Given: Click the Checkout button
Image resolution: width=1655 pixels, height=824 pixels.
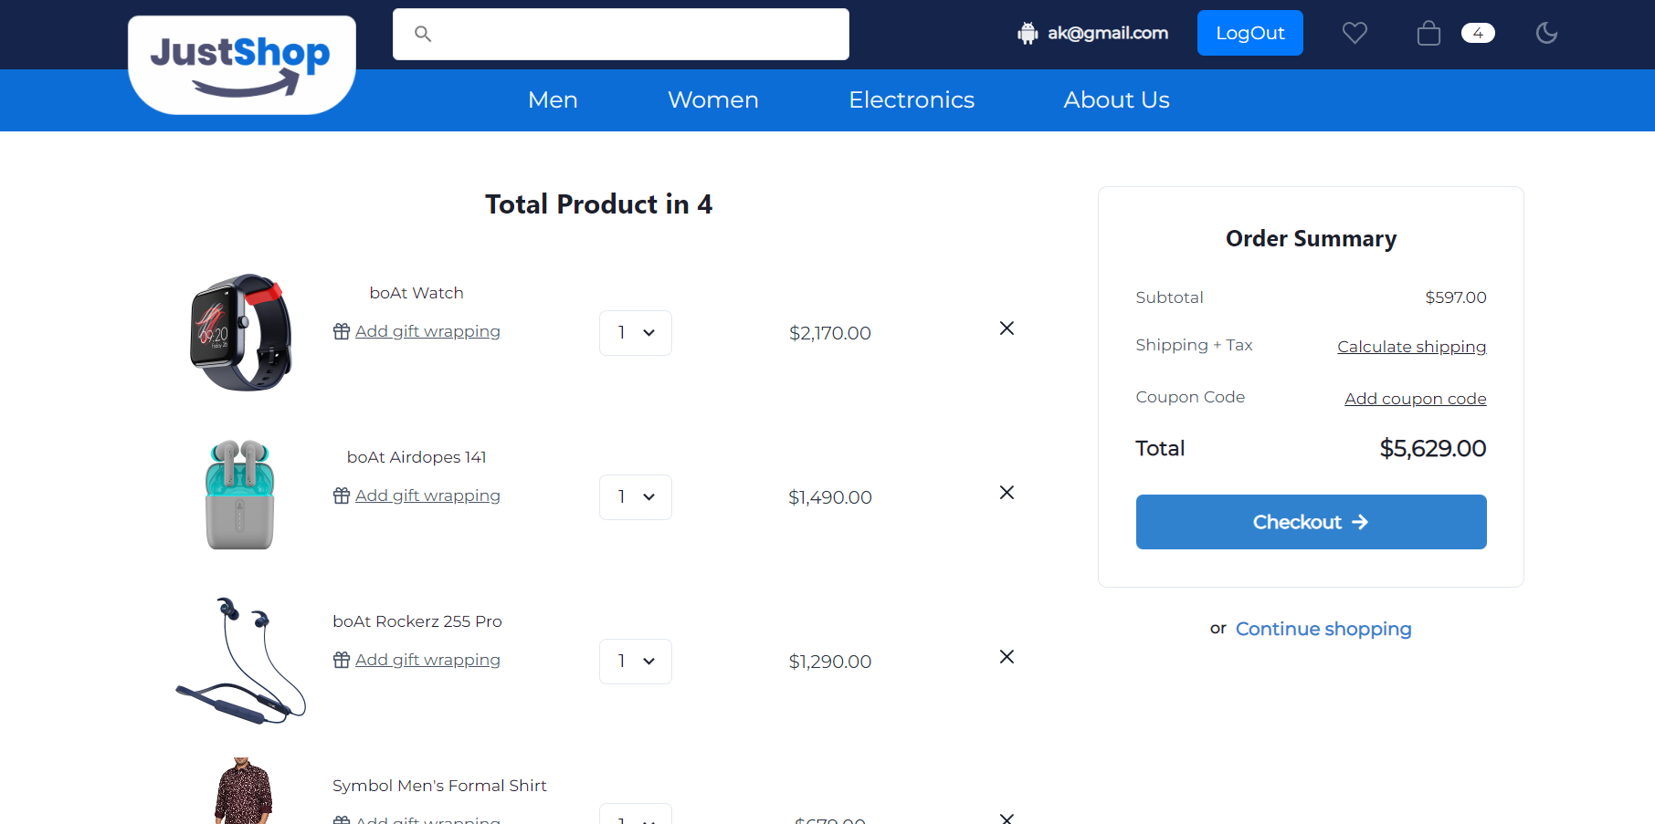Looking at the screenshot, I should (x=1312, y=522).
